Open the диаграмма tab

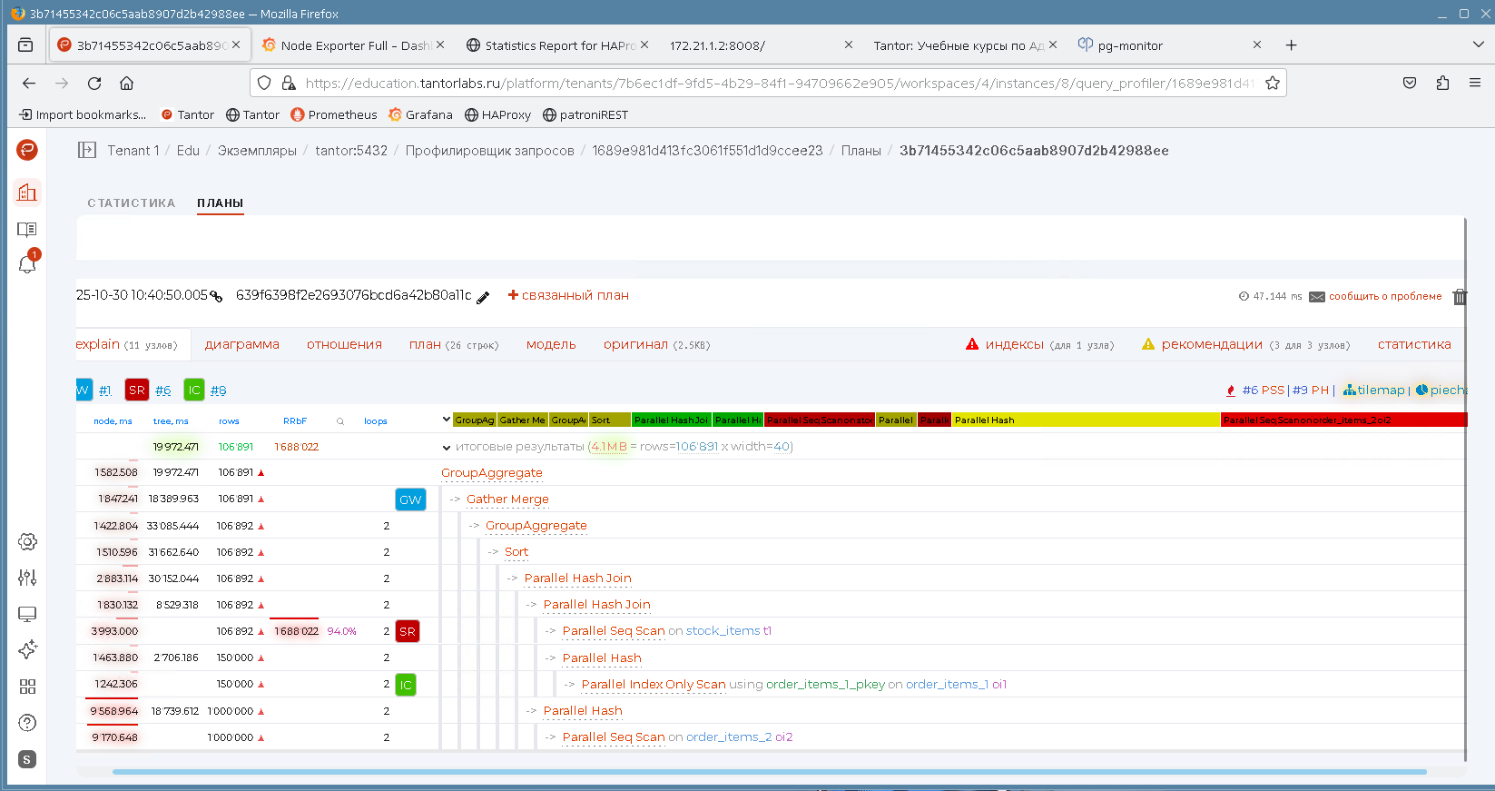[241, 345]
